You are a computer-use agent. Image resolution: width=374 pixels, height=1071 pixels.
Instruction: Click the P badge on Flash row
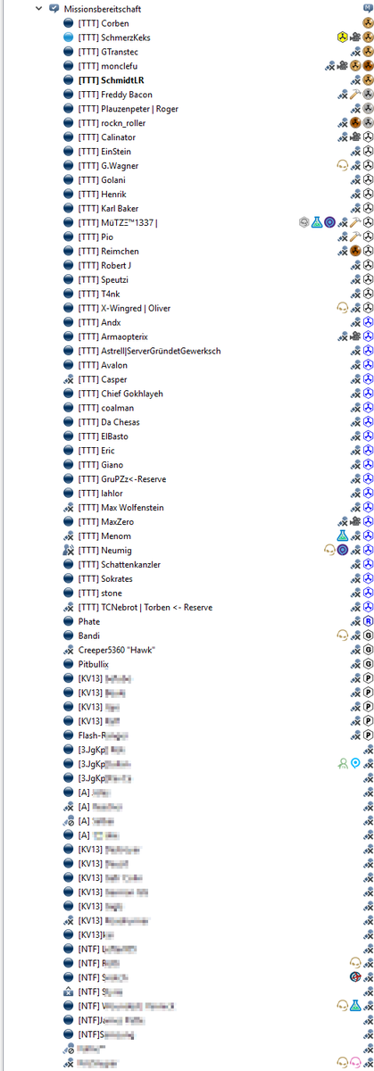pos(367,736)
